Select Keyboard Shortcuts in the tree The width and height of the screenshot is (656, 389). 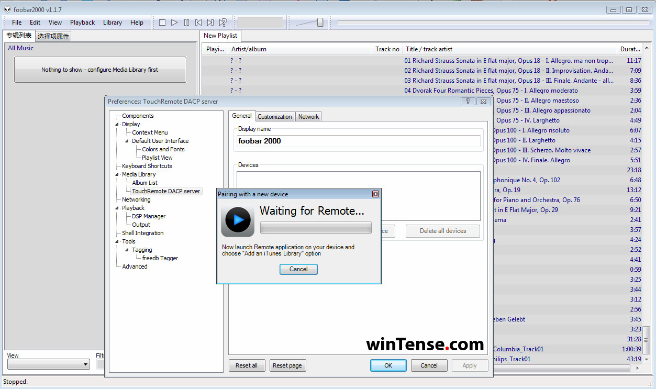pyautogui.click(x=147, y=166)
